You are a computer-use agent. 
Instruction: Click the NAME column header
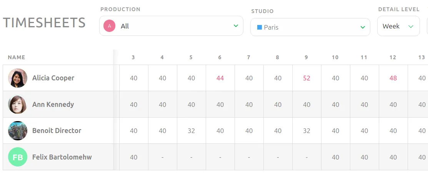[x=17, y=57]
